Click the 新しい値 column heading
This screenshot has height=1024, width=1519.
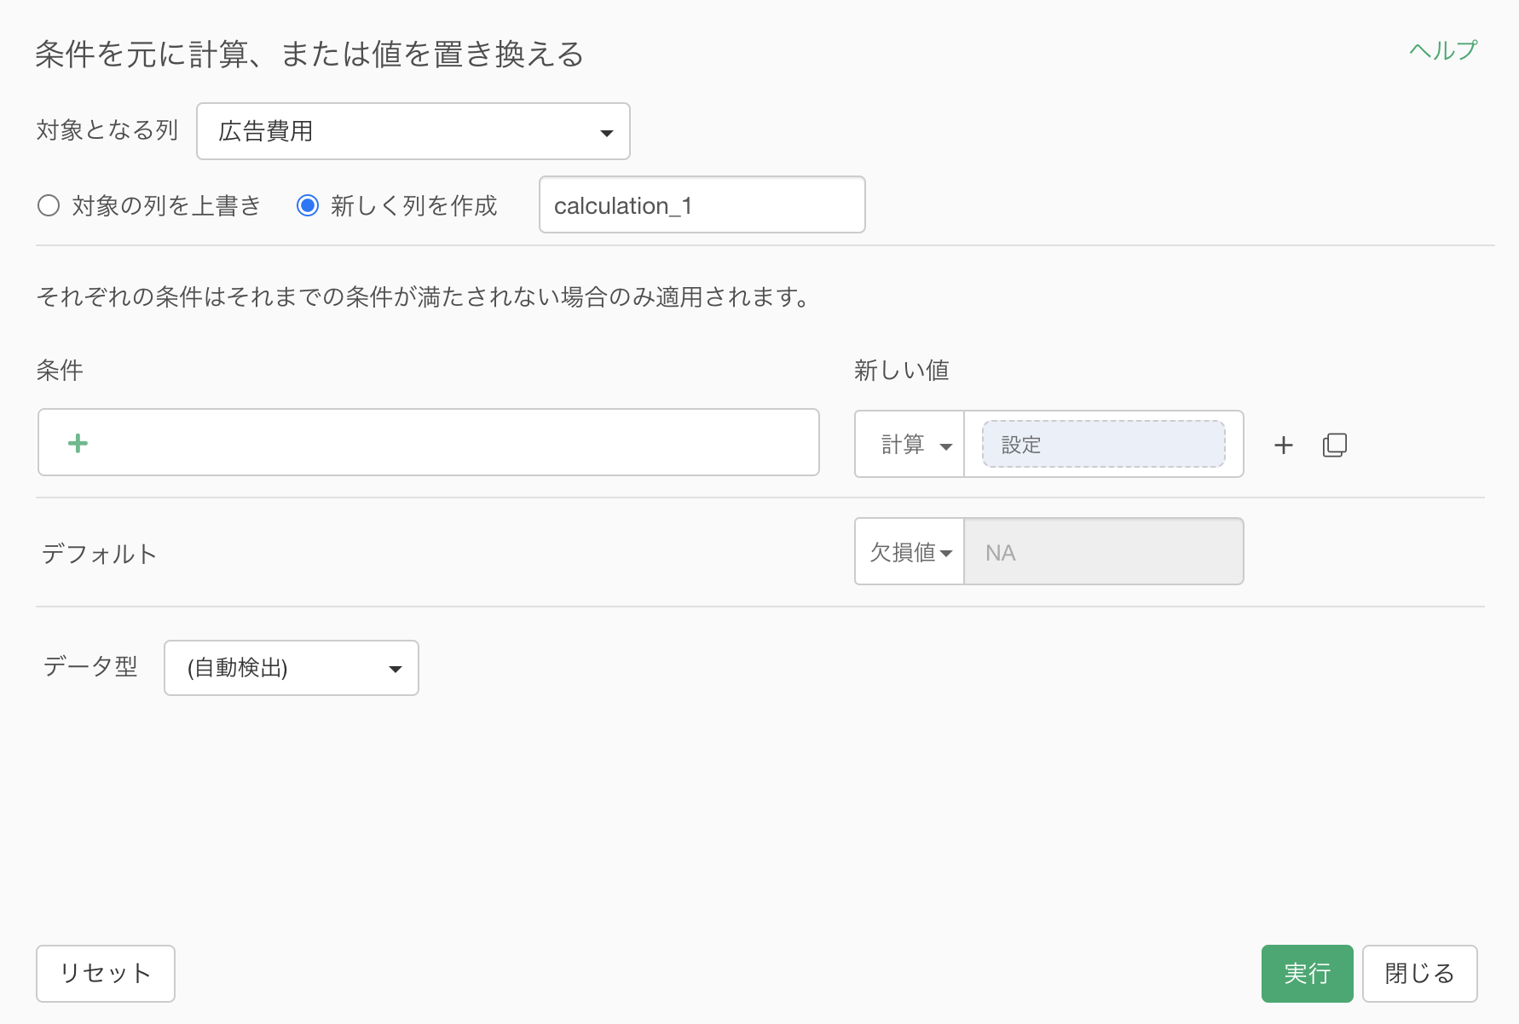902,370
